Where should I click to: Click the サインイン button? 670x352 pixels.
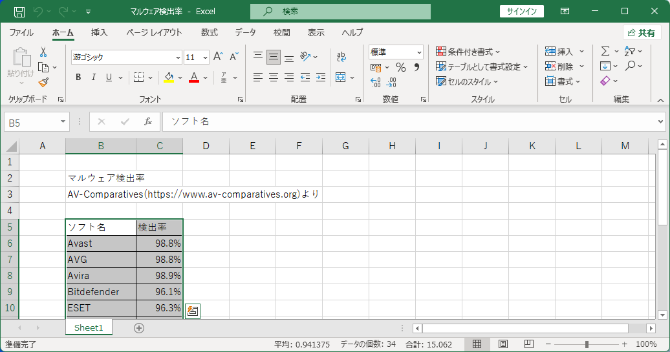coord(522,12)
